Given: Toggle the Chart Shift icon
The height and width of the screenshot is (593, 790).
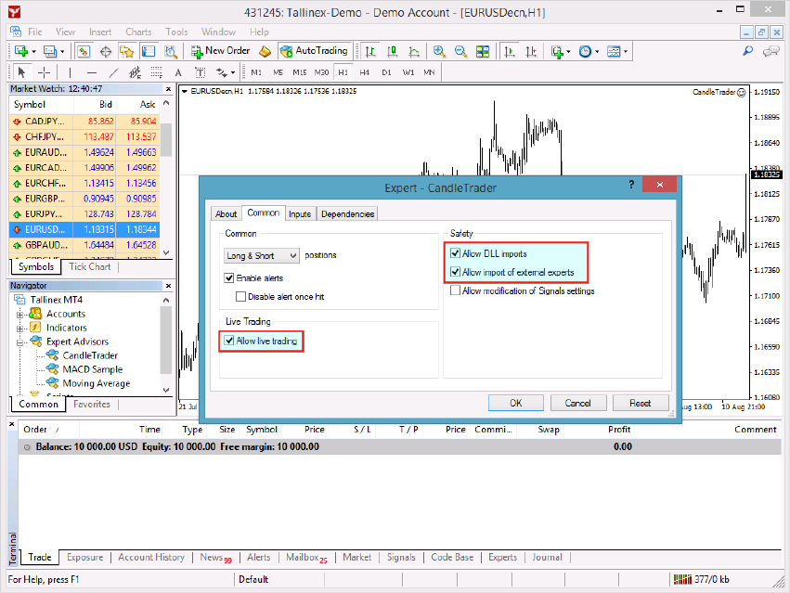Looking at the screenshot, I should point(531,51).
